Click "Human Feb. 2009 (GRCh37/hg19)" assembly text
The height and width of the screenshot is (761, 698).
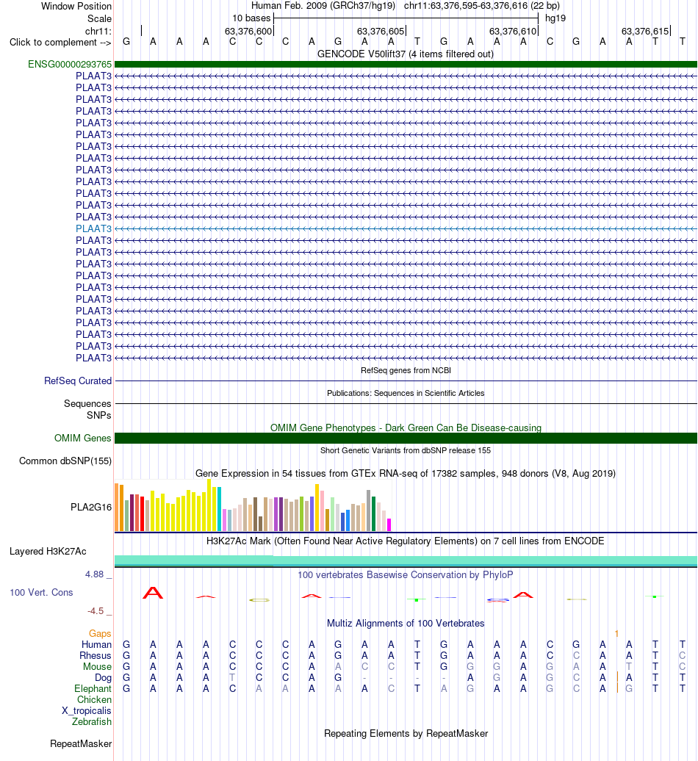click(323, 6)
